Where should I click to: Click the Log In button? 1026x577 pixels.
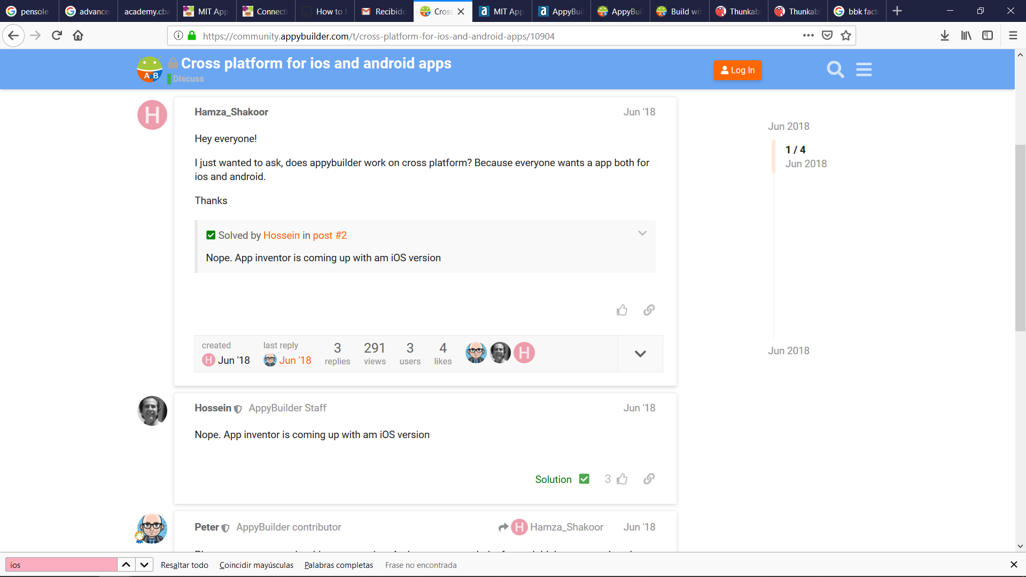point(737,70)
